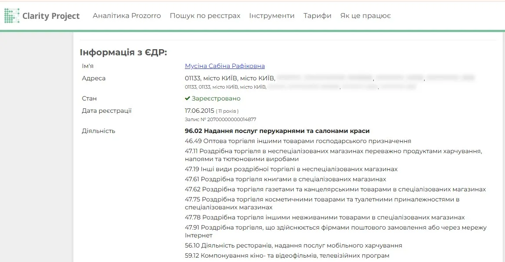Open the Пошук по реєстрах menu

click(x=205, y=16)
